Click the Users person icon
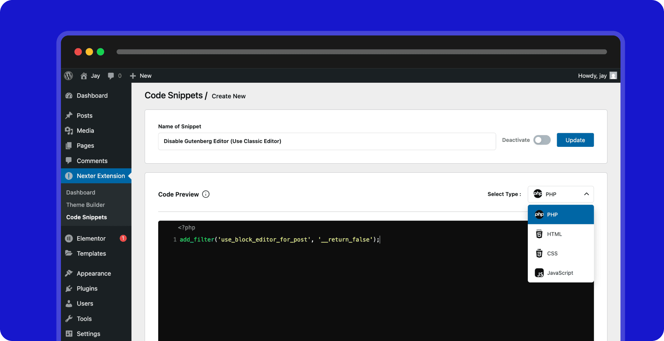 [69, 303]
